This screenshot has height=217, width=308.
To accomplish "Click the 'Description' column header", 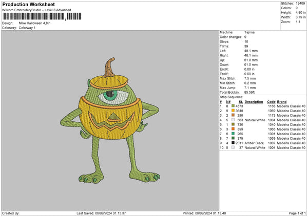I will pyautogui.click(x=254, y=102).
